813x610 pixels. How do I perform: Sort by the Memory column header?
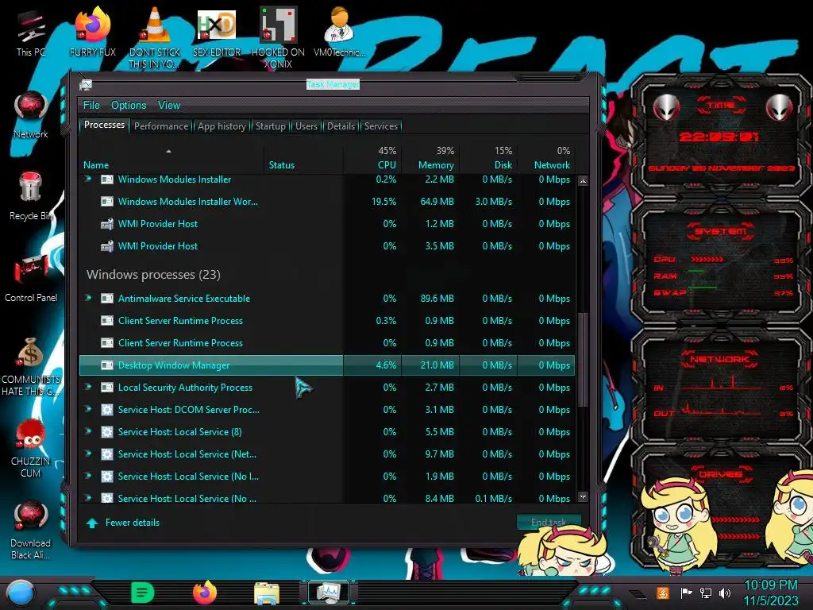coord(430,159)
